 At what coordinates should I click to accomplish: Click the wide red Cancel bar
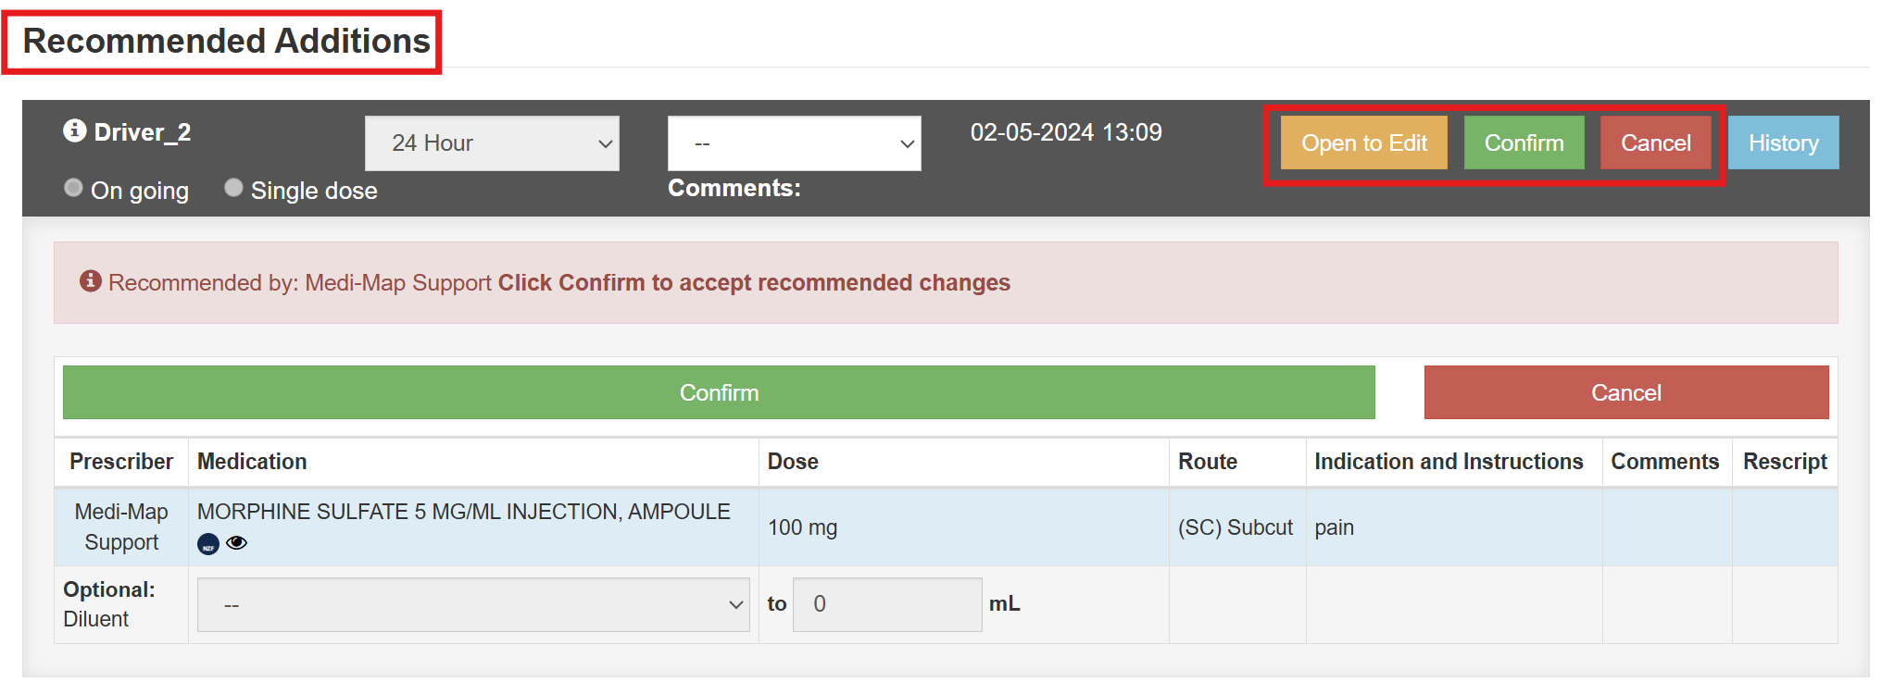(1625, 392)
